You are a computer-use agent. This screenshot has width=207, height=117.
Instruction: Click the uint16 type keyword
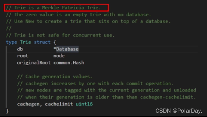tap(84, 104)
